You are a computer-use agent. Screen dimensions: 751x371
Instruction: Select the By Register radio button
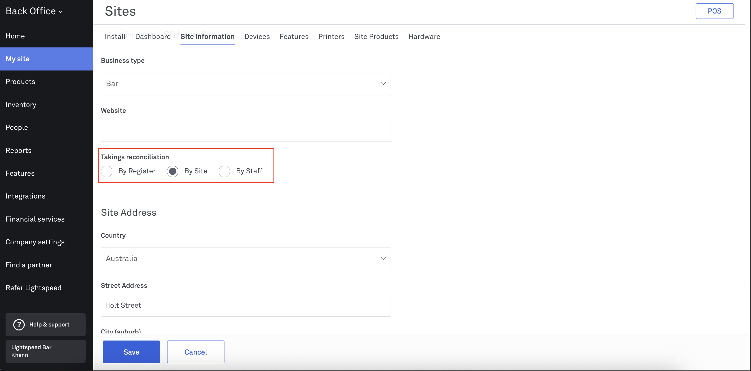(107, 171)
